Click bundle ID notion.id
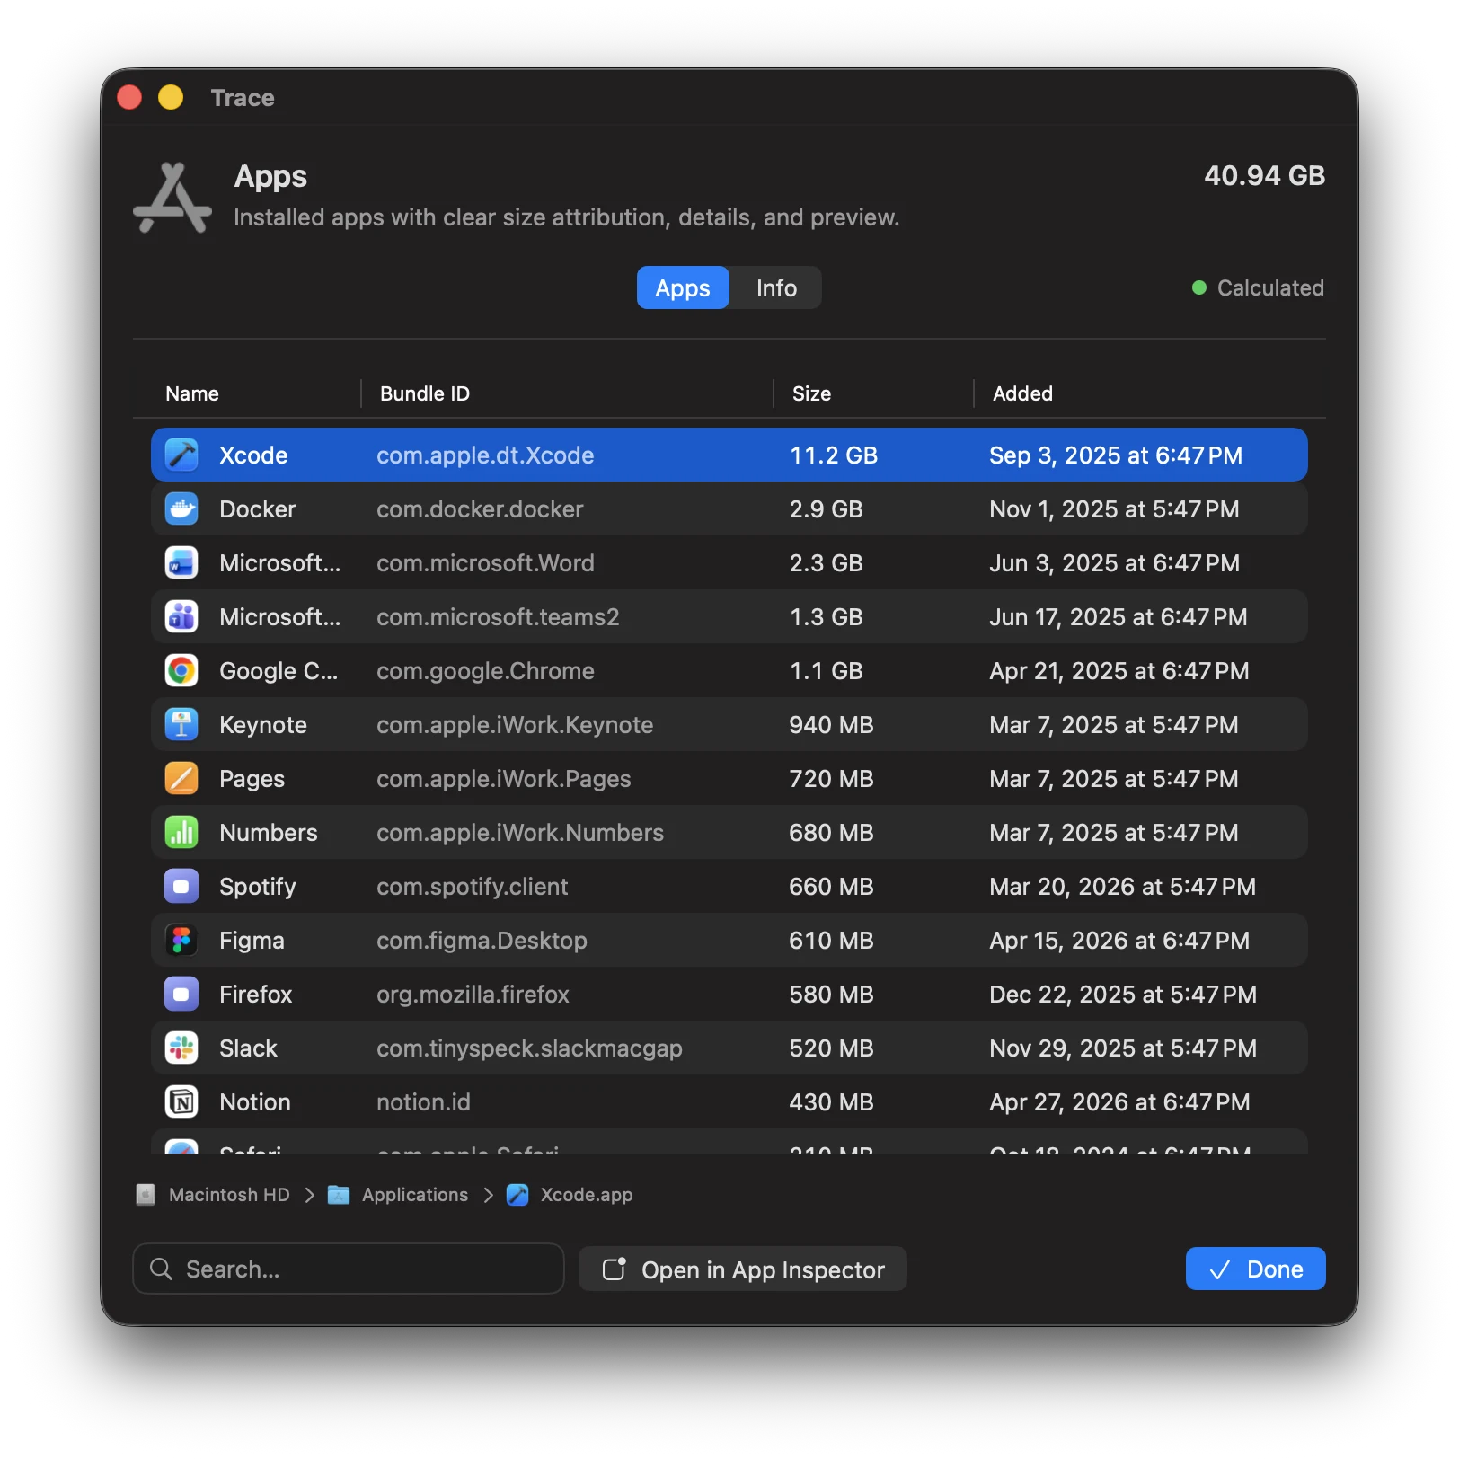This screenshot has height=1459, width=1459. (x=423, y=1102)
